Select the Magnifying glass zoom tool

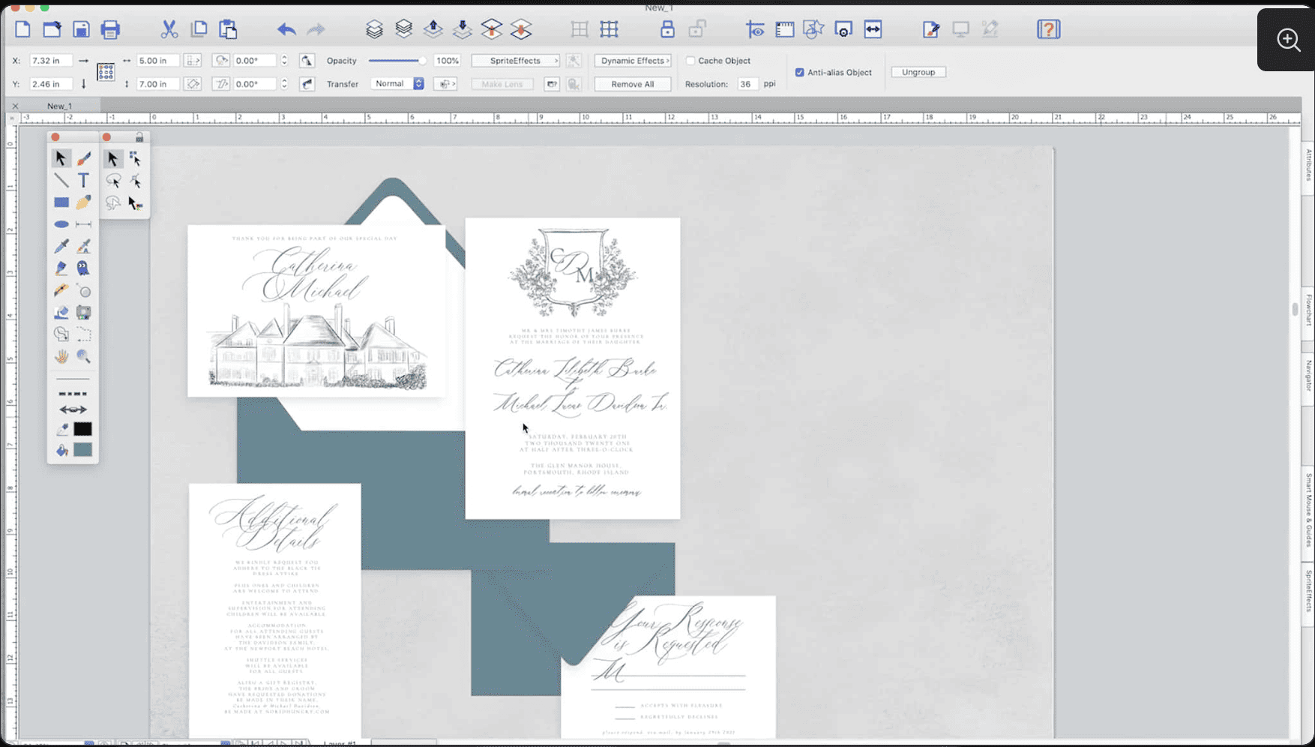[83, 356]
